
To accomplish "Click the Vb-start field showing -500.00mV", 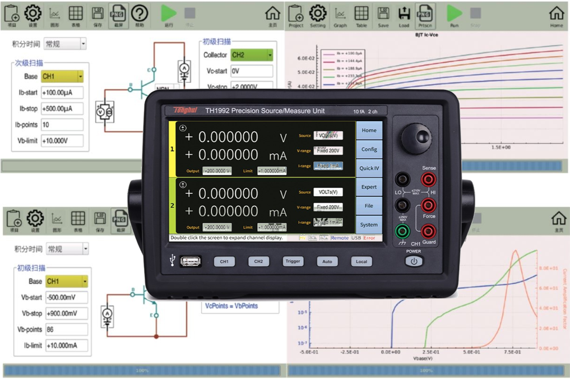I will click(x=67, y=297).
